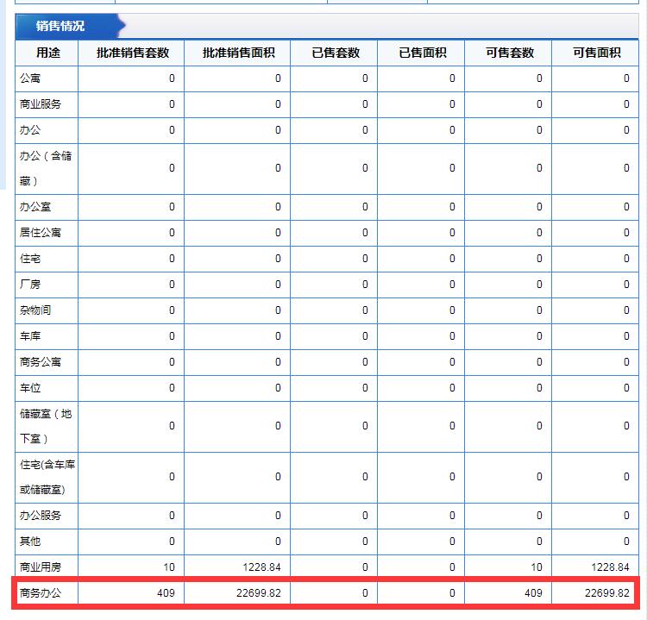The height and width of the screenshot is (620, 647).
Task: Select the 住宅(含车库或储藏室) row label
Action: click(x=47, y=477)
